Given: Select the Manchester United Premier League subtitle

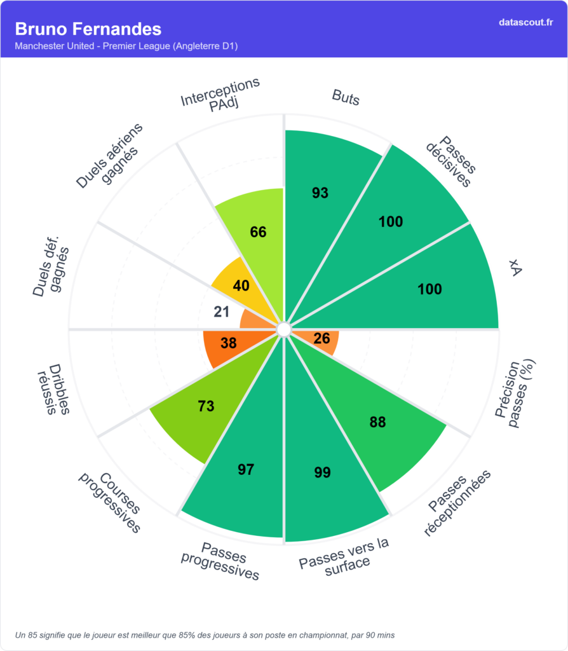Looking at the screenshot, I should [x=126, y=46].
